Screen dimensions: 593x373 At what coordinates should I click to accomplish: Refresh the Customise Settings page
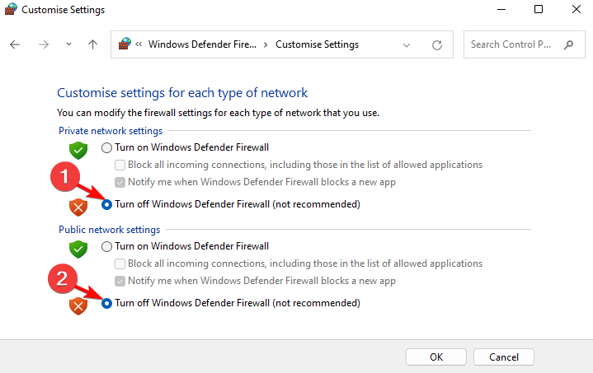click(437, 45)
